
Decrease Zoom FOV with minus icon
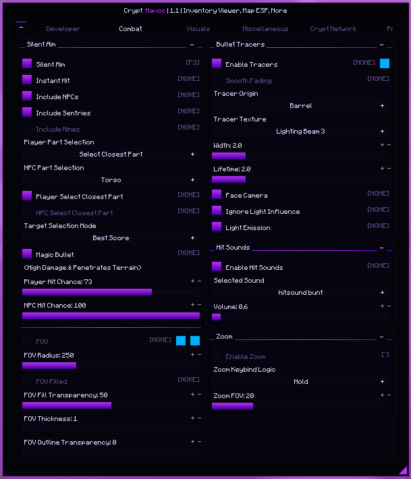389,395
